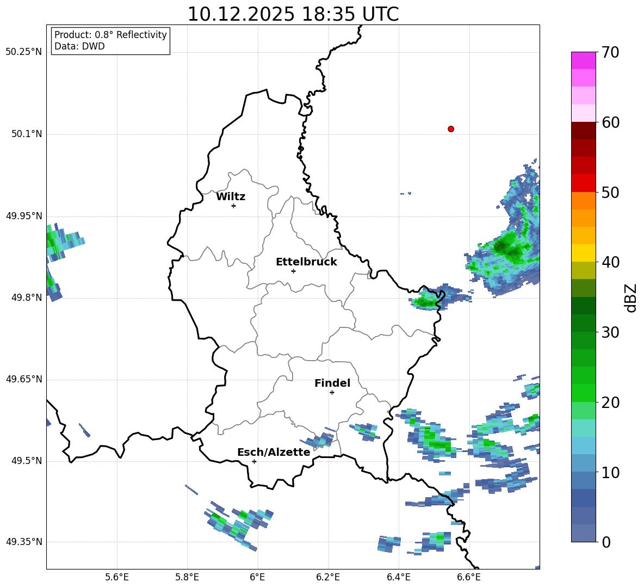Click the 6°E longitude label
Screen dimensions: 644x588
click(x=257, y=577)
